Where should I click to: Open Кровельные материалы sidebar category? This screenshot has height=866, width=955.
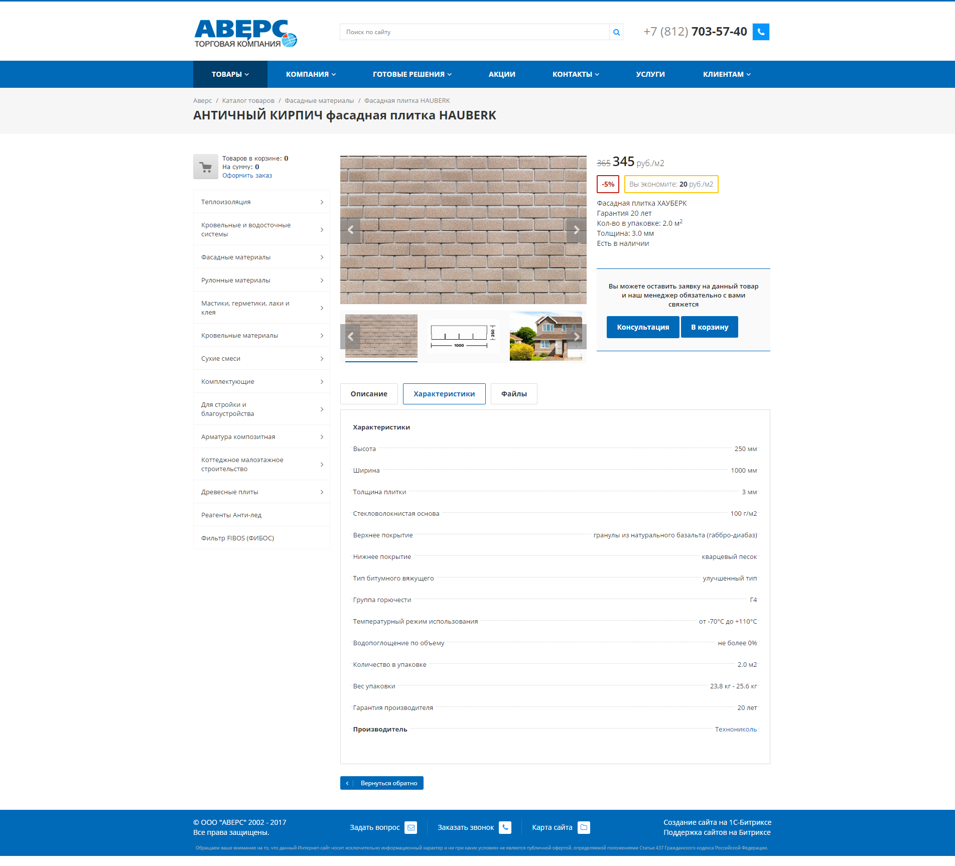coord(261,335)
